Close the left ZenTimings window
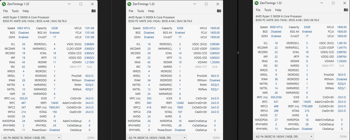This screenshot has width=350, height=140. (92, 4)
